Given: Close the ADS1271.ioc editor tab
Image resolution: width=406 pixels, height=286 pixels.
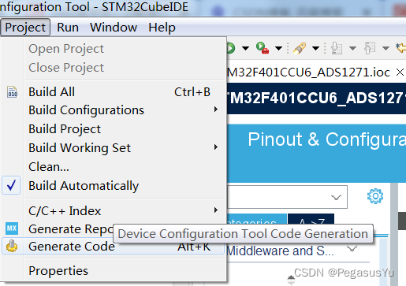Looking at the screenshot, I should (400, 72).
